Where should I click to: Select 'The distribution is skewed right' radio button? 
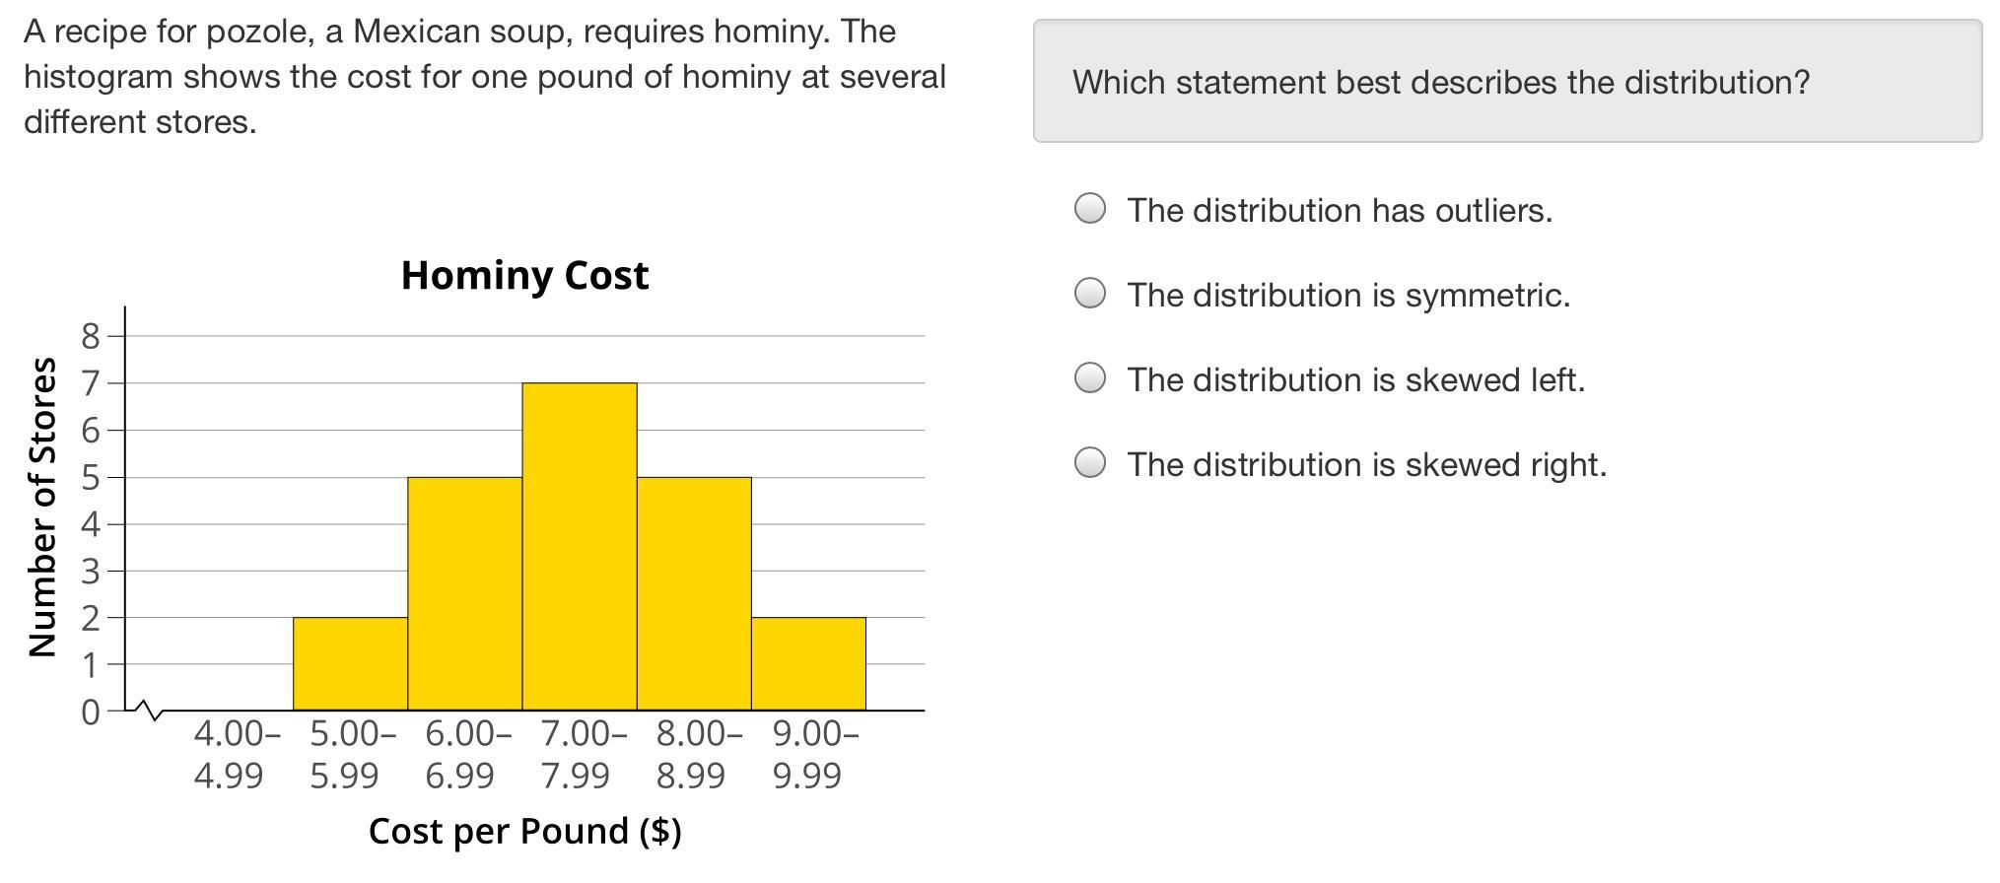pyautogui.click(x=1089, y=463)
